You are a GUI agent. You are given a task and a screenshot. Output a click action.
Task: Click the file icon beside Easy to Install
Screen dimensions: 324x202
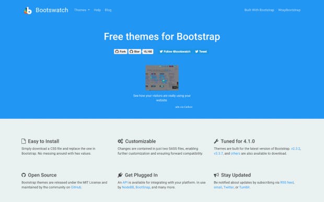click(x=24, y=141)
